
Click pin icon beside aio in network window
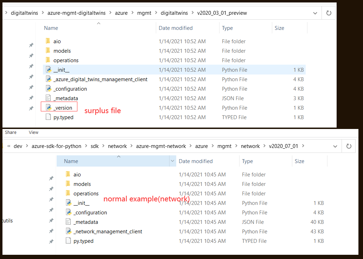coord(51,178)
